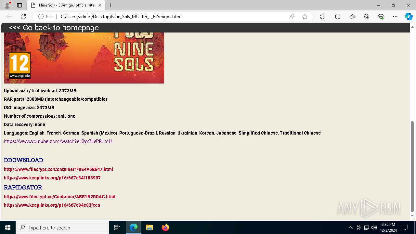Image resolution: width=416 pixels, height=234 pixels.
Task: Toggle Split screen icon
Action: [338, 17]
